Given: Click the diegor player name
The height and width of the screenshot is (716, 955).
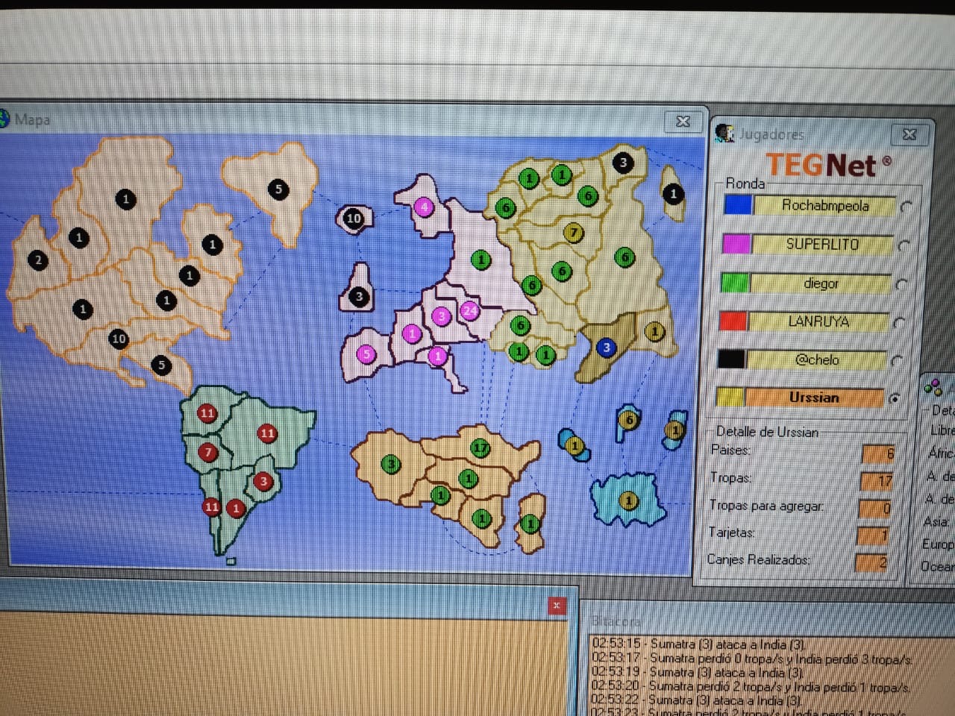Looking at the screenshot, I should point(821,283).
